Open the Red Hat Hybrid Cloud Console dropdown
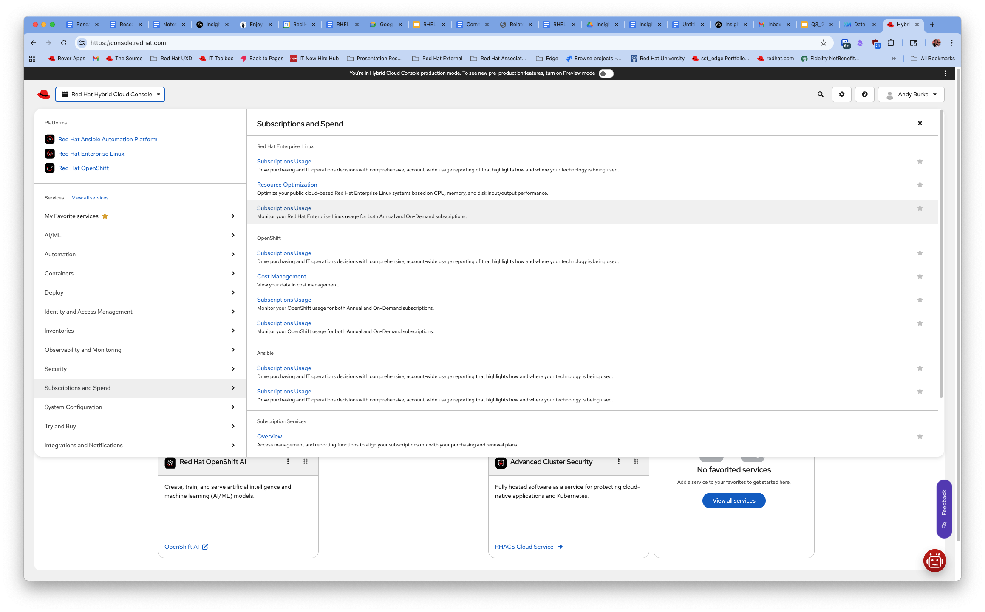The width and height of the screenshot is (985, 612). pos(110,94)
